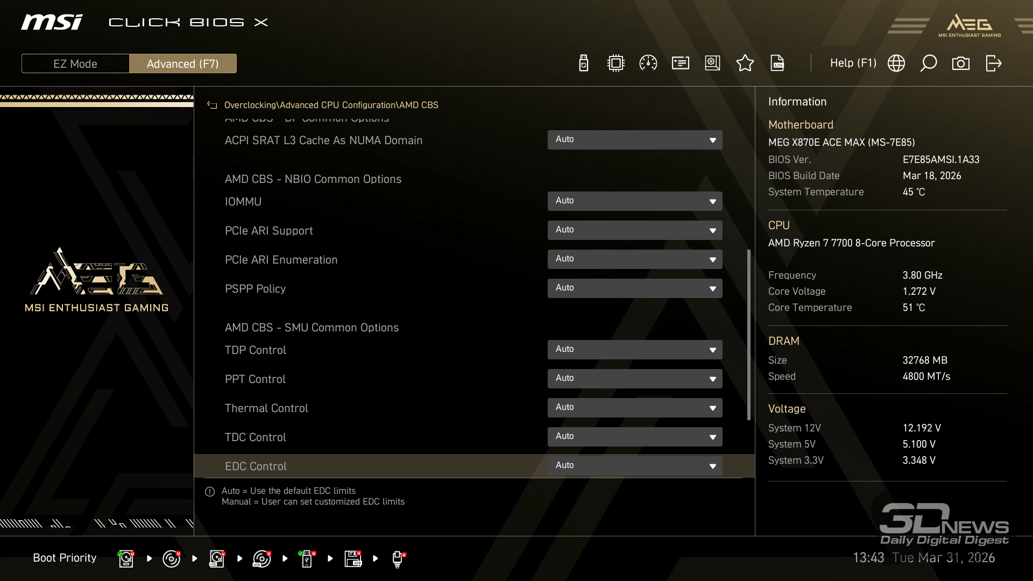
Task: Take a screenshot with camera icon
Action: click(960, 63)
